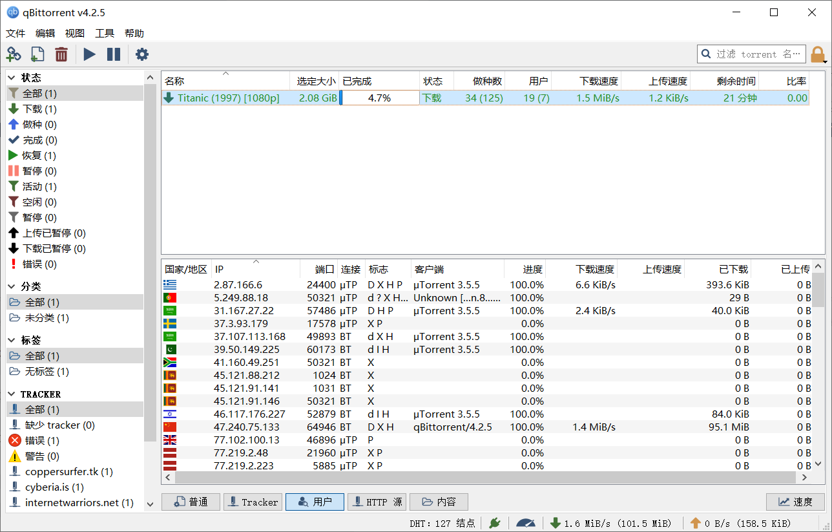The image size is (832, 532).
Task: Click the torrent filter search field
Action: tap(751, 54)
